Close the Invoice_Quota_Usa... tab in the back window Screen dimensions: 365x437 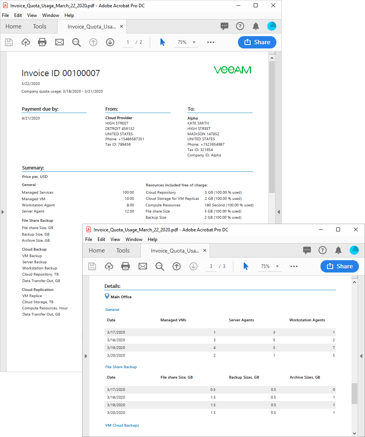pos(121,27)
